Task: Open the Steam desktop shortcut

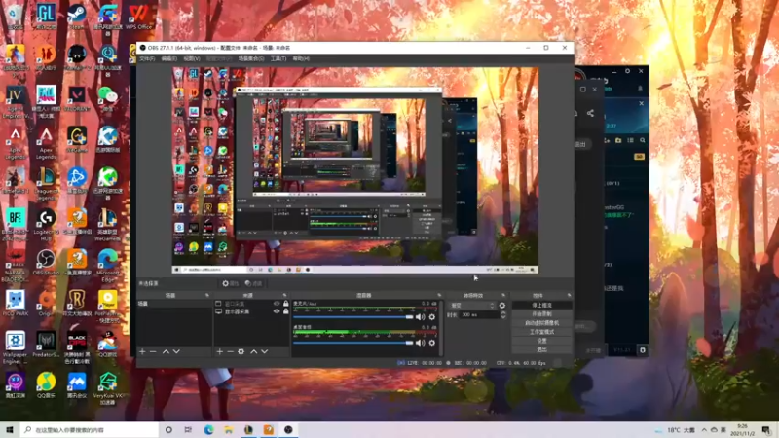Action: tap(77, 17)
